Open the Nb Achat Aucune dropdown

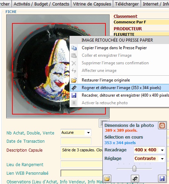88,133
